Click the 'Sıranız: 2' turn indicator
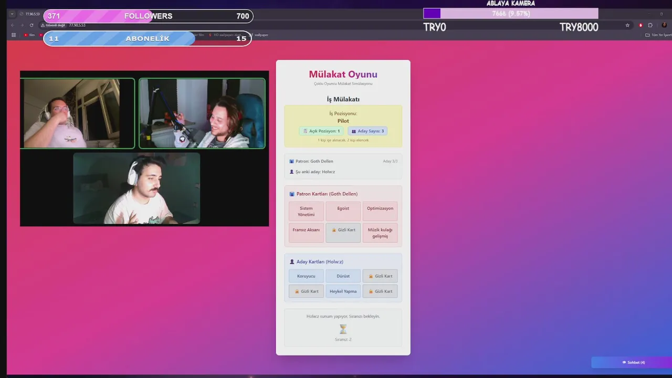Viewport: 672px width, 378px height. [x=343, y=340]
